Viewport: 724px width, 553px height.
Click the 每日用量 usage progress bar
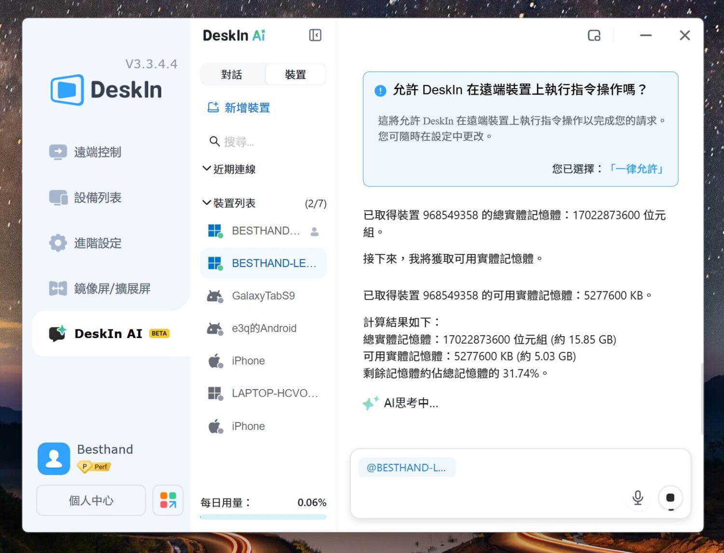pyautogui.click(x=264, y=517)
